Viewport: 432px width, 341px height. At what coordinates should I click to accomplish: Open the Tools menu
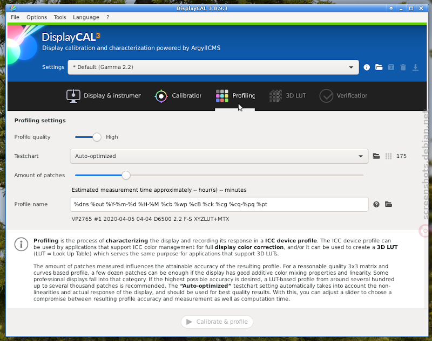pyautogui.click(x=60, y=17)
